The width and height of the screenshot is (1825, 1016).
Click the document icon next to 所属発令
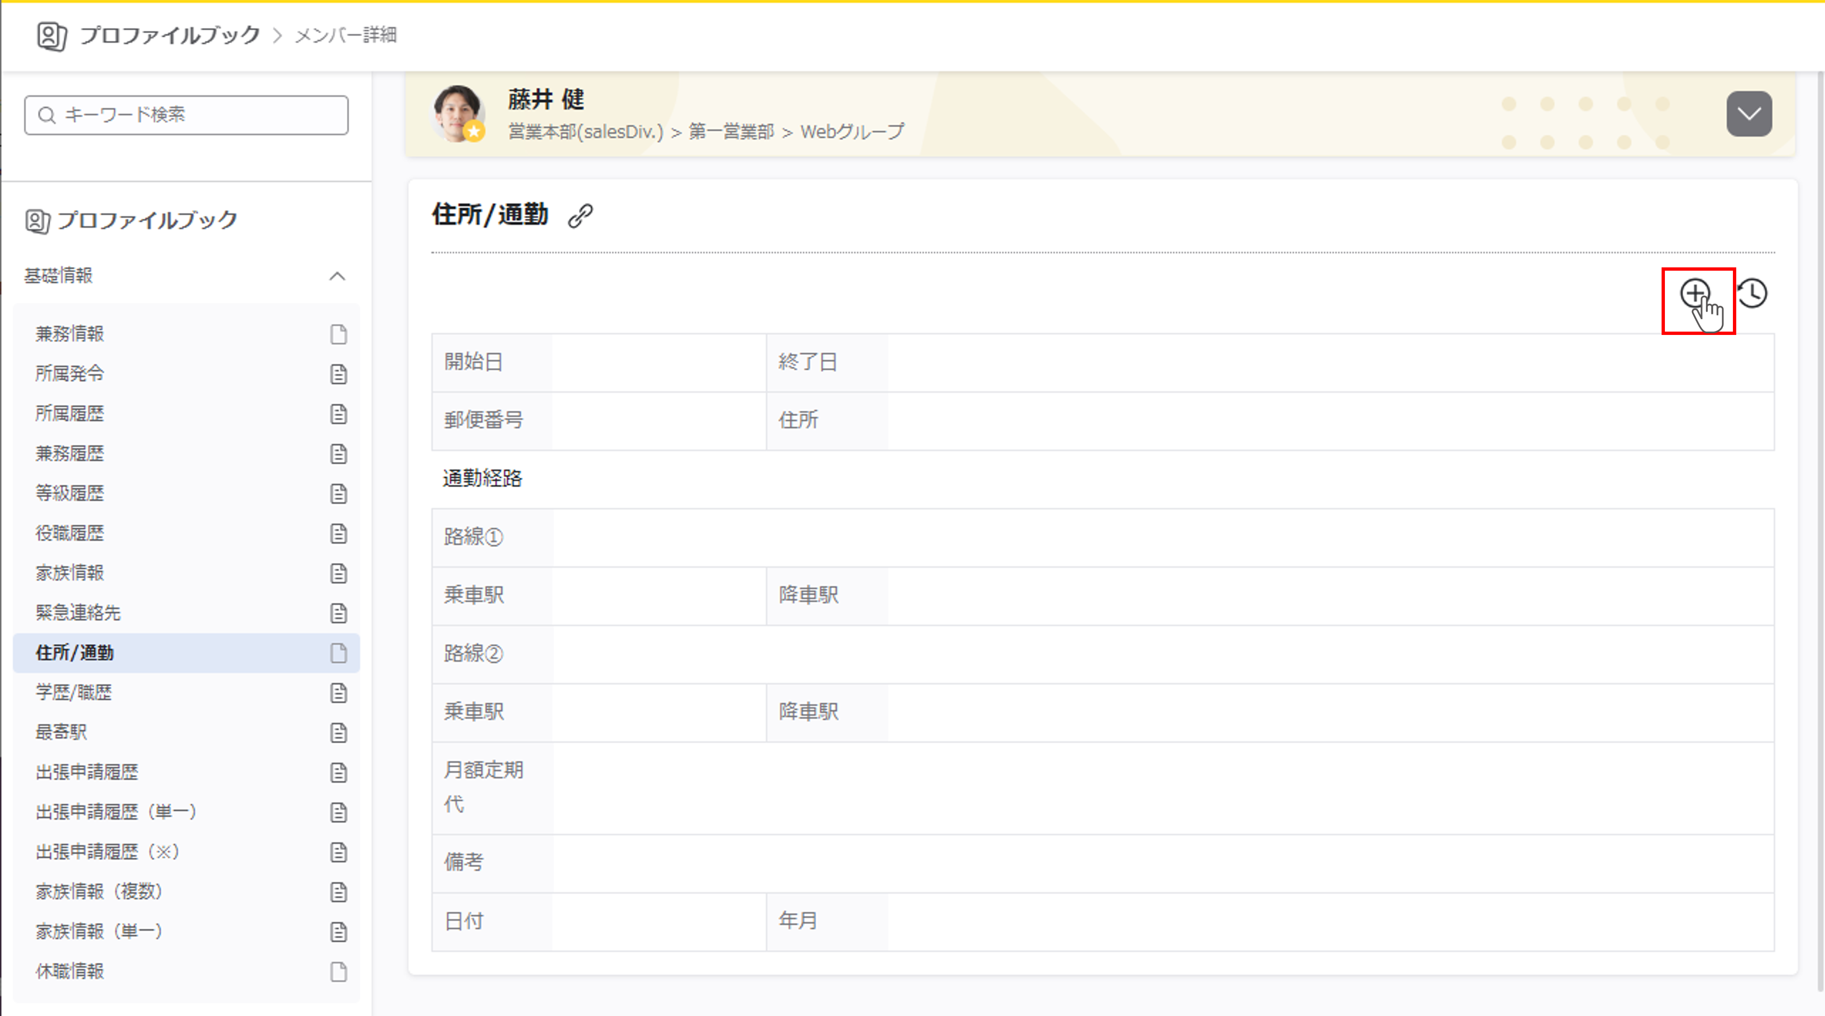tap(338, 374)
